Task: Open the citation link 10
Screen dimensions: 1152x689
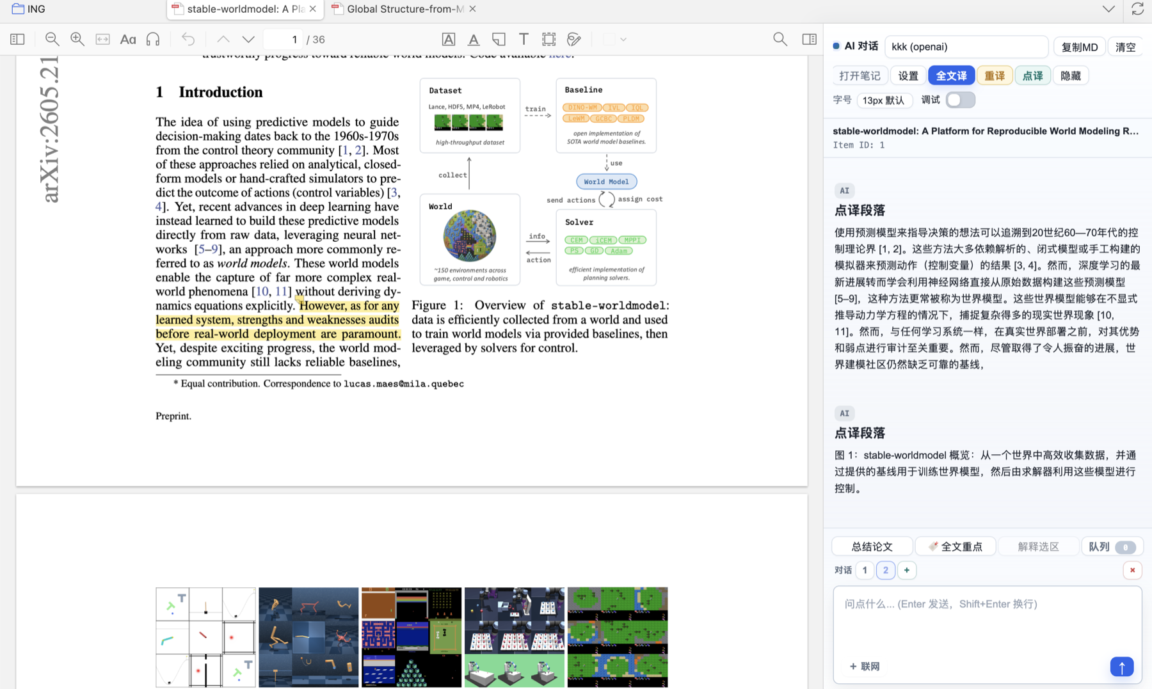Action: click(262, 291)
